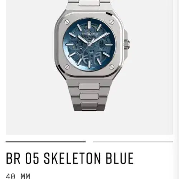Click the watch crown on the case
Image resolution: width=179 pixels, height=179 pixels.
(x=127, y=44)
